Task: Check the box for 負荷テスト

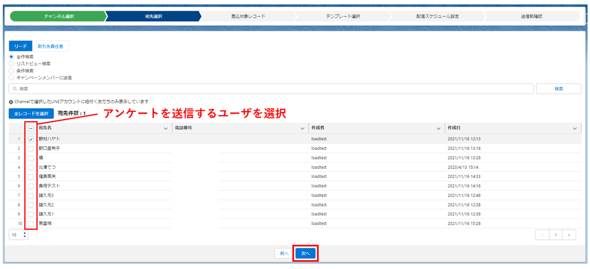Action: click(31, 186)
